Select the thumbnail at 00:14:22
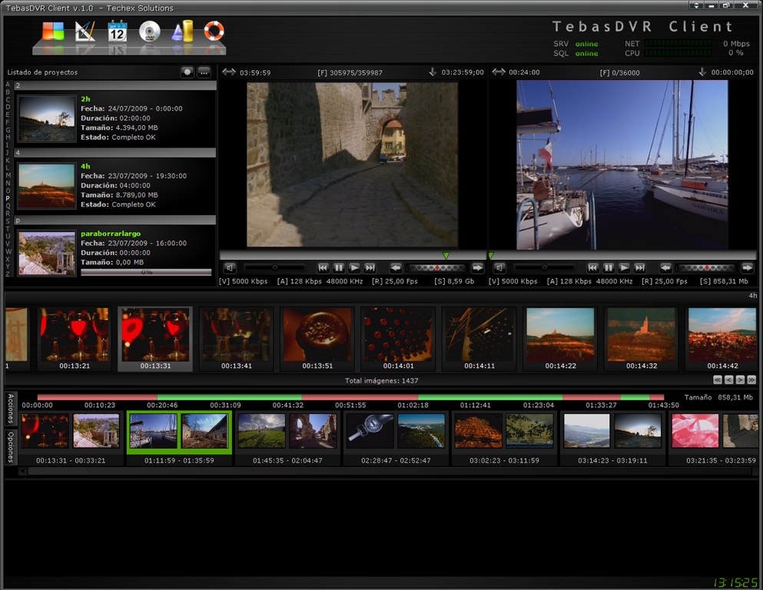Screen dimensions: 763x590 (x=560, y=339)
